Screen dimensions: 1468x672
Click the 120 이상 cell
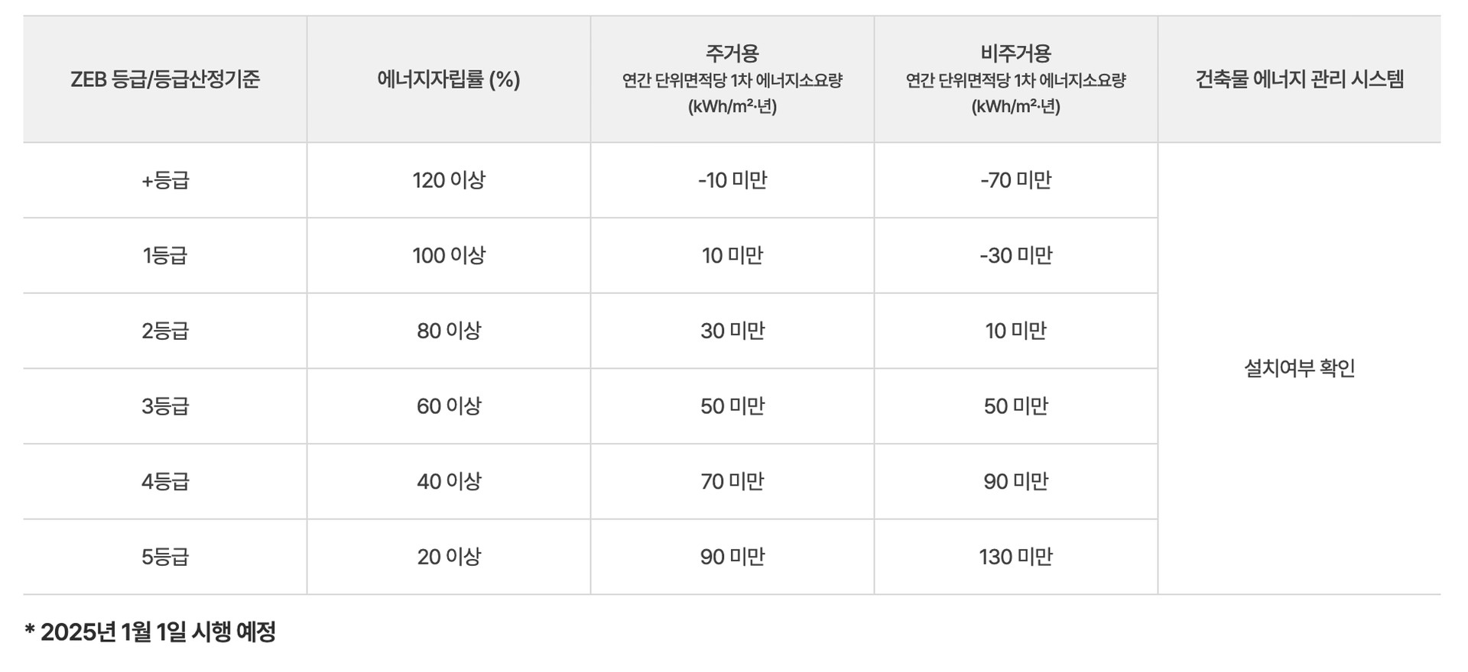[x=449, y=180]
